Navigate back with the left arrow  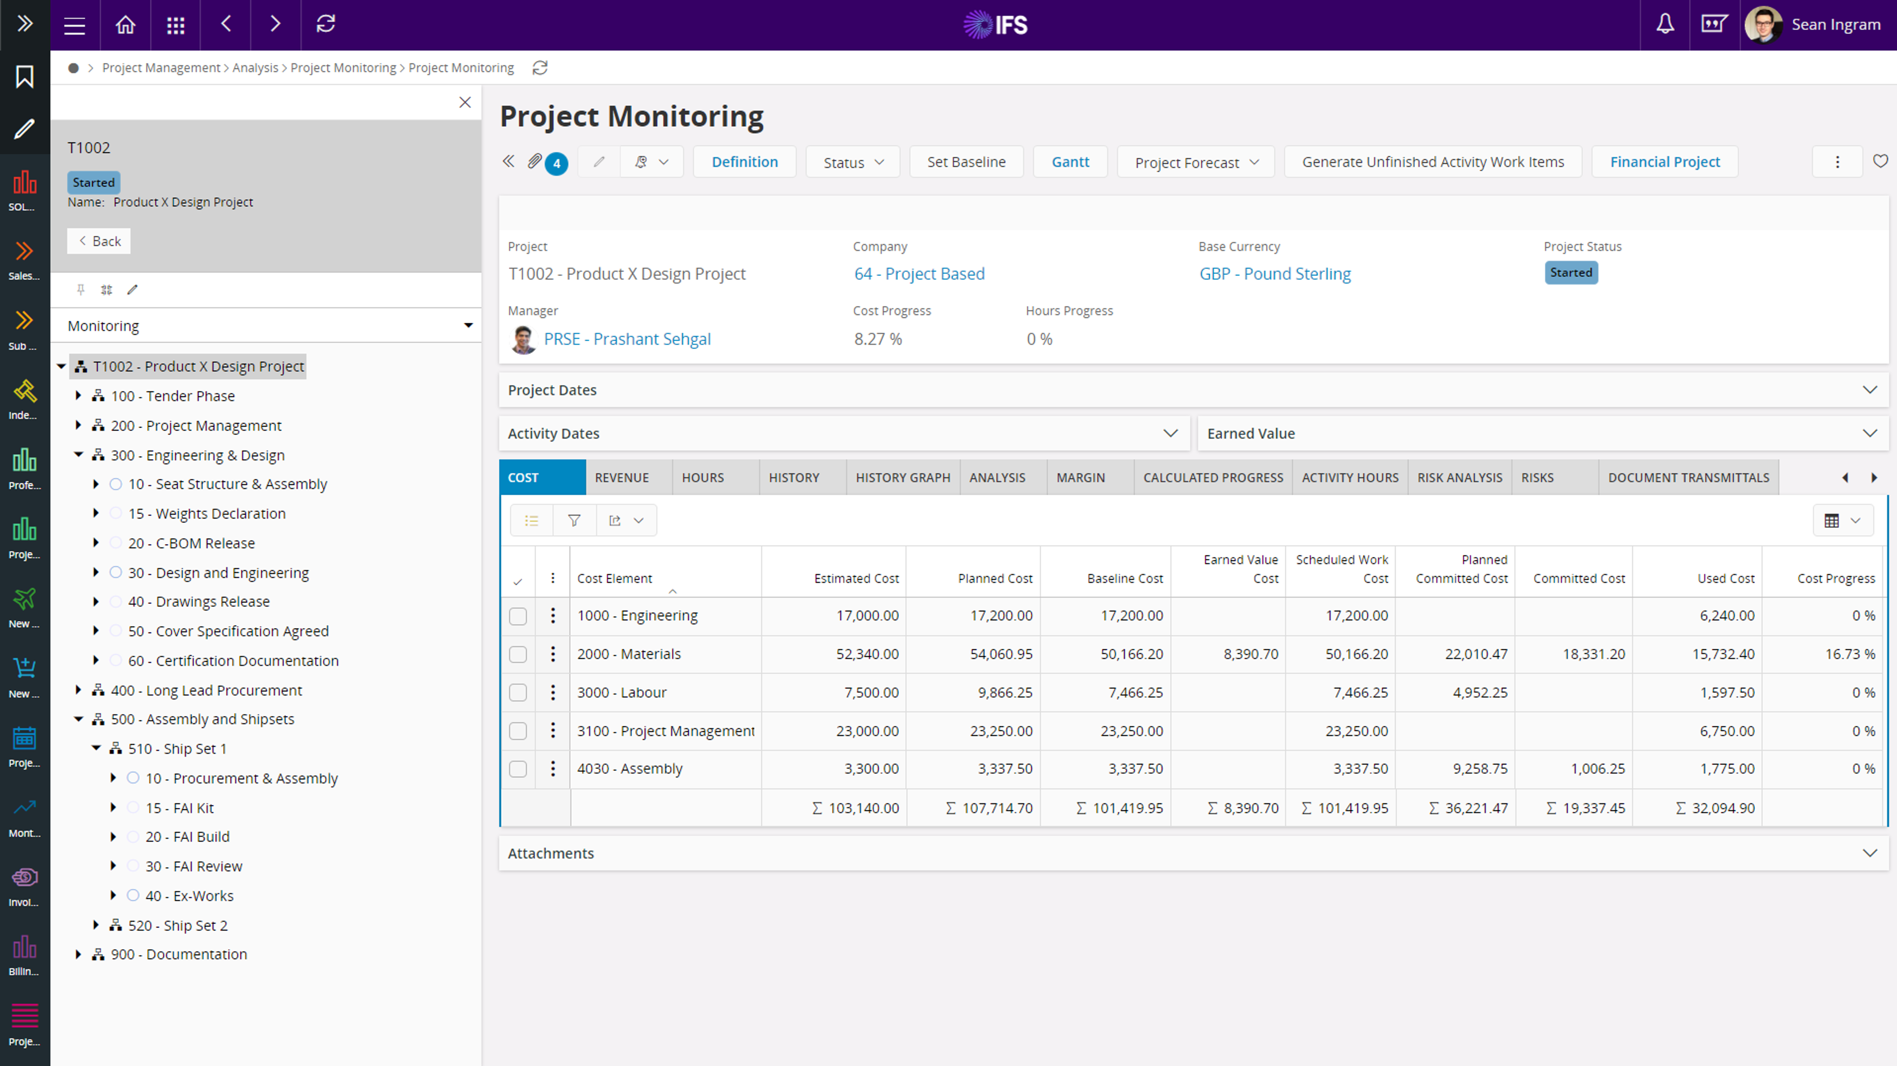[226, 24]
